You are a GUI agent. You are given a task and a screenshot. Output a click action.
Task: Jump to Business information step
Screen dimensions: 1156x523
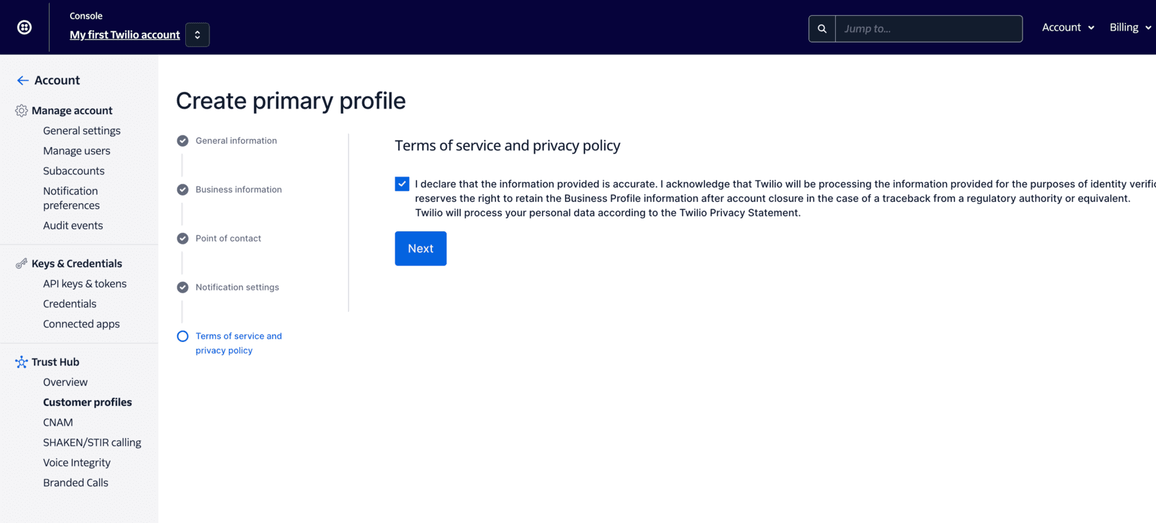click(238, 190)
